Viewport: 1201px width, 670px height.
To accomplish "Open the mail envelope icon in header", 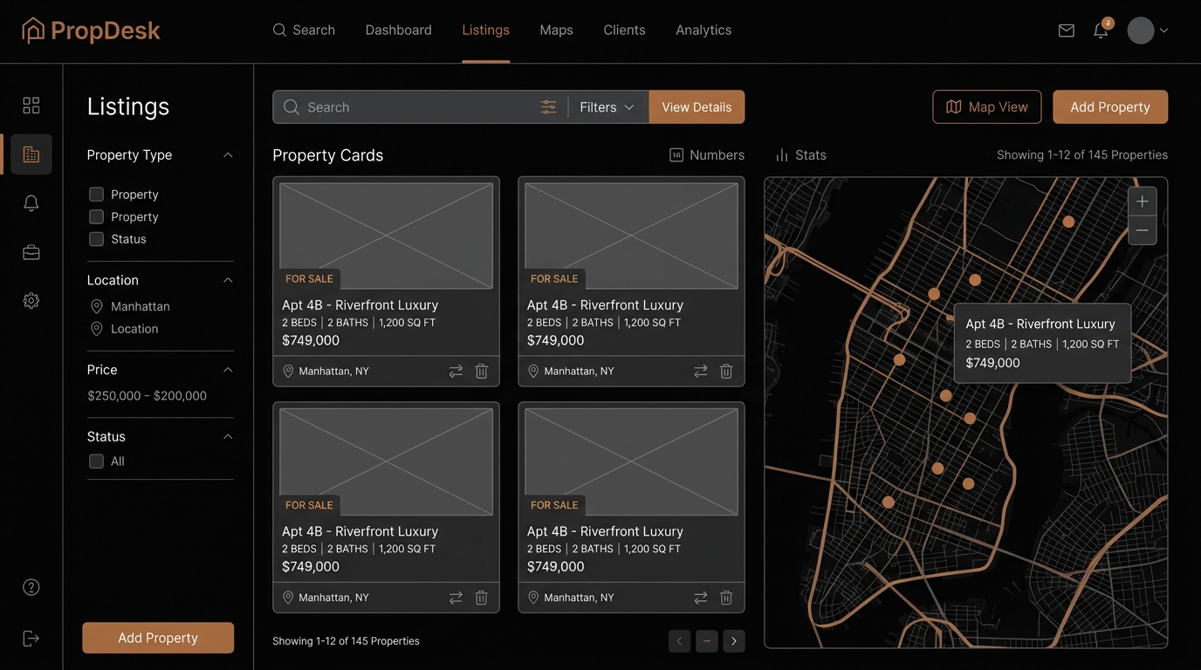I will click(1067, 31).
